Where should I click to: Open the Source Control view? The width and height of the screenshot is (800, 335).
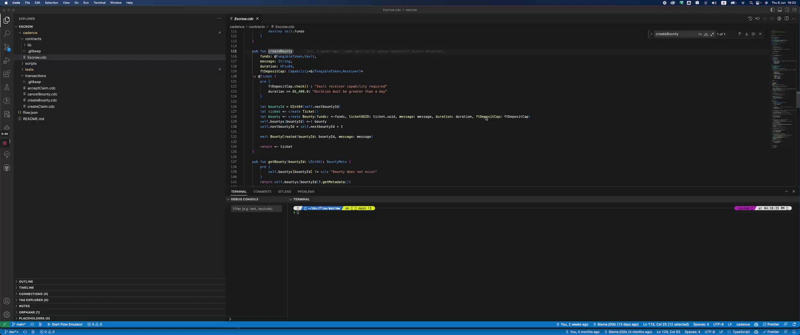pyautogui.click(x=7, y=47)
